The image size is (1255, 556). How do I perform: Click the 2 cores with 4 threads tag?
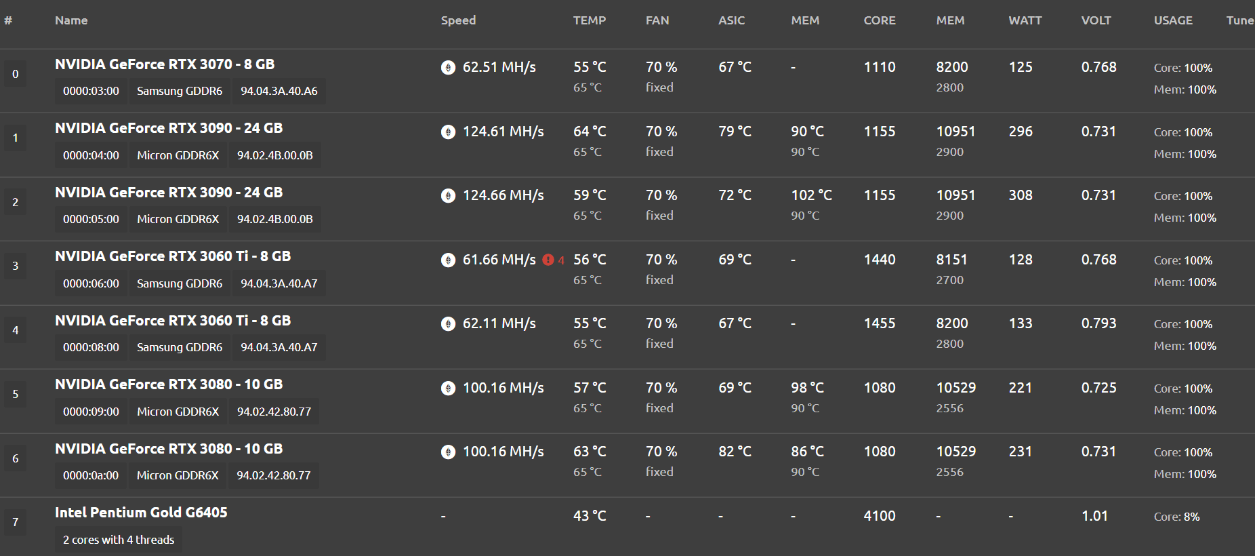pos(119,540)
